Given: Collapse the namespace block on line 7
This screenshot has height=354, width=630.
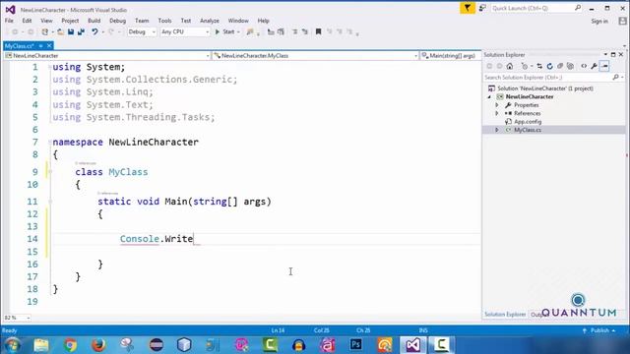Looking at the screenshot, I should (x=50, y=142).
